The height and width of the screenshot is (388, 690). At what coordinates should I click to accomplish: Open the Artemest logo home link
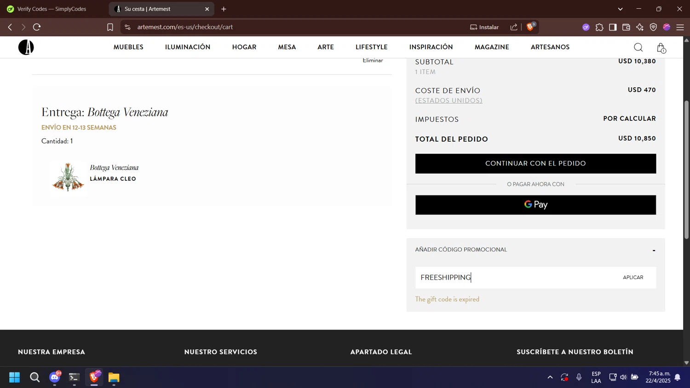[x=26, y=47]
